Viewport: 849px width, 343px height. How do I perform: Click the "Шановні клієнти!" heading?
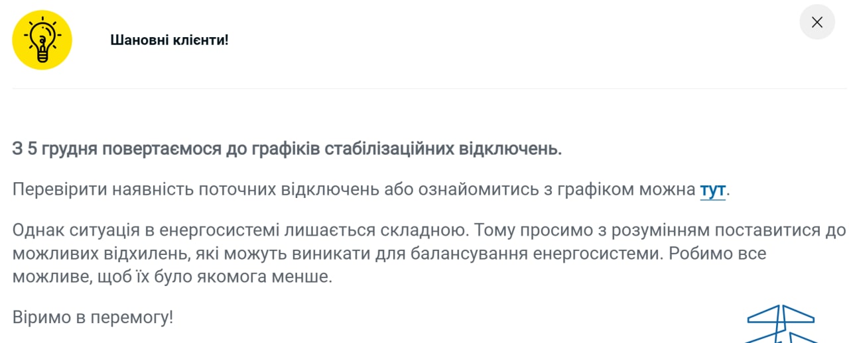169,40
